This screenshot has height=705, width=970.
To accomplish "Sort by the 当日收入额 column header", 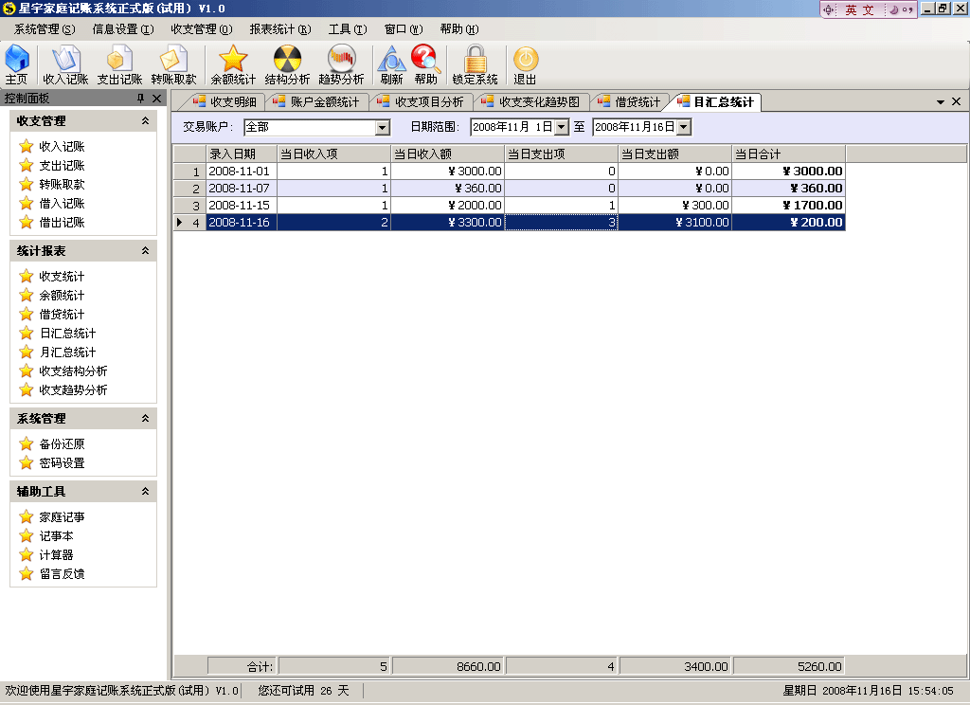I will pos(447,154).
